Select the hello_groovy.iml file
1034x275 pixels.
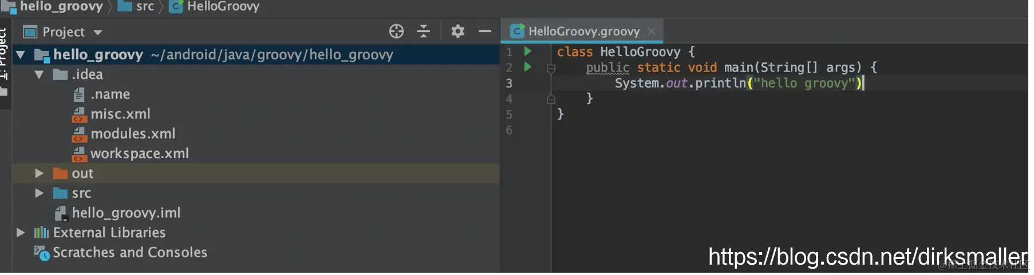tap(126, 213)
